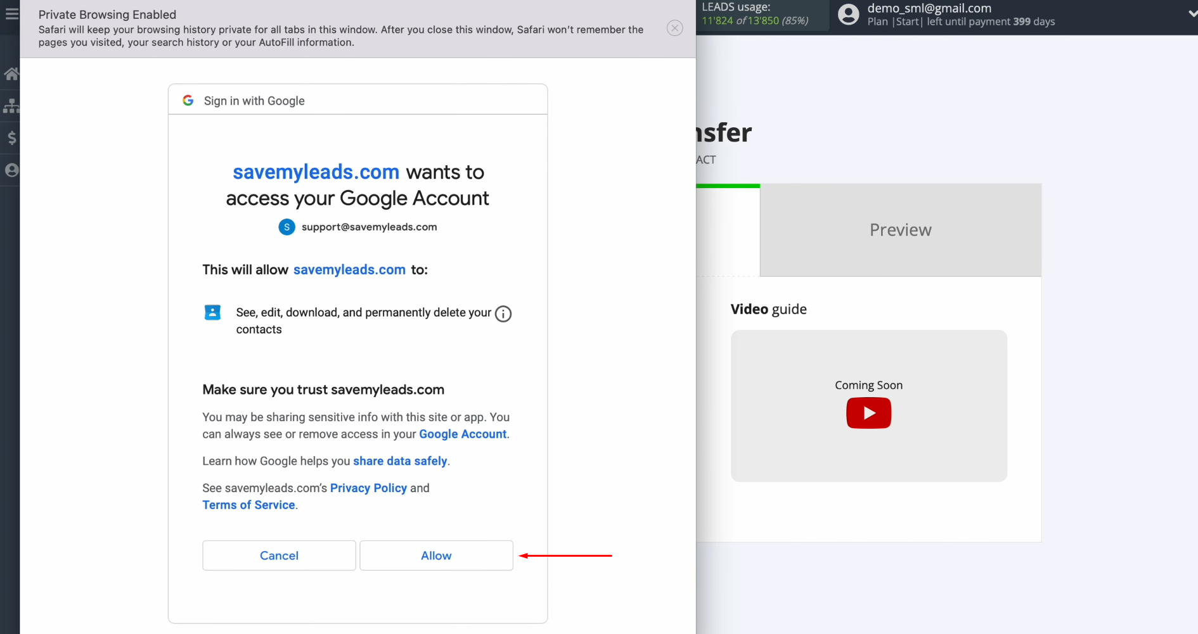Click the user avatar in top bar
The image size is (1198, 634).
coord(848,14)
